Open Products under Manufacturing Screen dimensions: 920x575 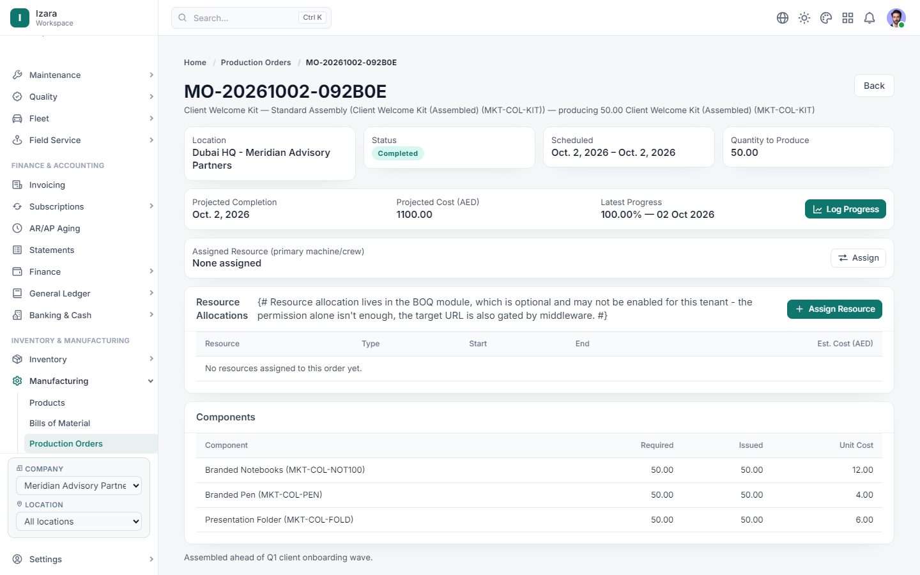coord(47,402)
